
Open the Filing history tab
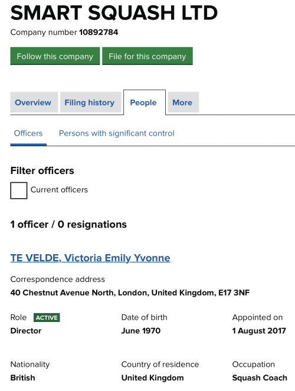(90, 102)
